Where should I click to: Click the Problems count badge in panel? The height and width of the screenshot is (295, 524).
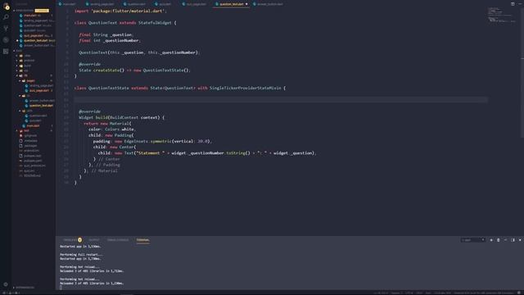[80, 240]
